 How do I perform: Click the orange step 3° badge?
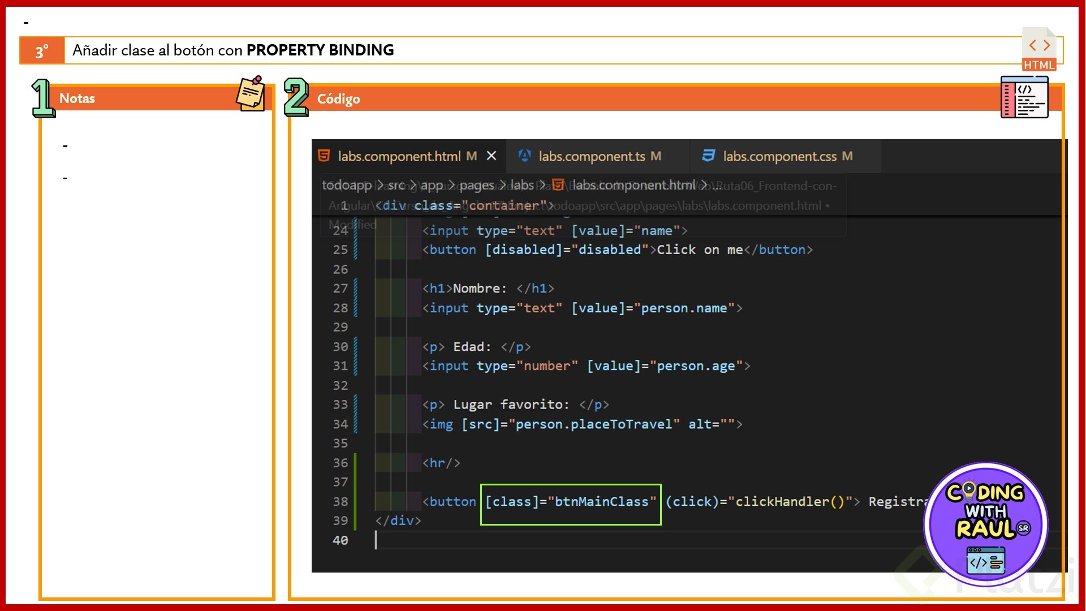pos(42,51)
